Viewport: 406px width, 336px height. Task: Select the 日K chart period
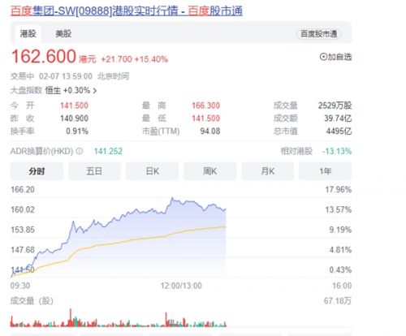(x=152, y=171)
